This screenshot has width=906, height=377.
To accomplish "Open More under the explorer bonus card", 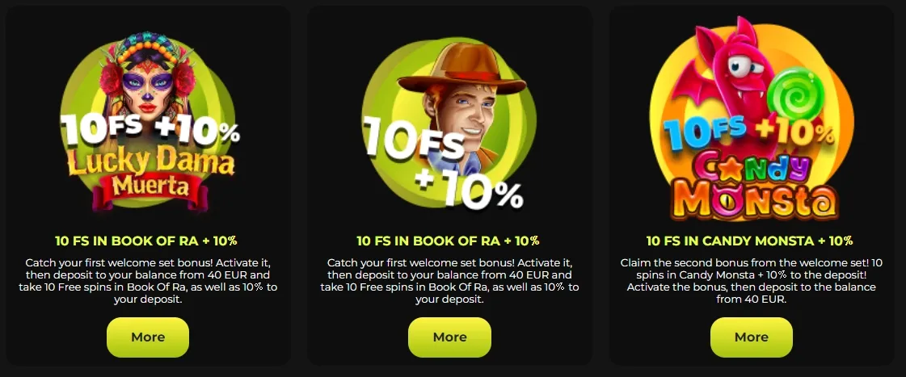I will click(x=449, y=337).
